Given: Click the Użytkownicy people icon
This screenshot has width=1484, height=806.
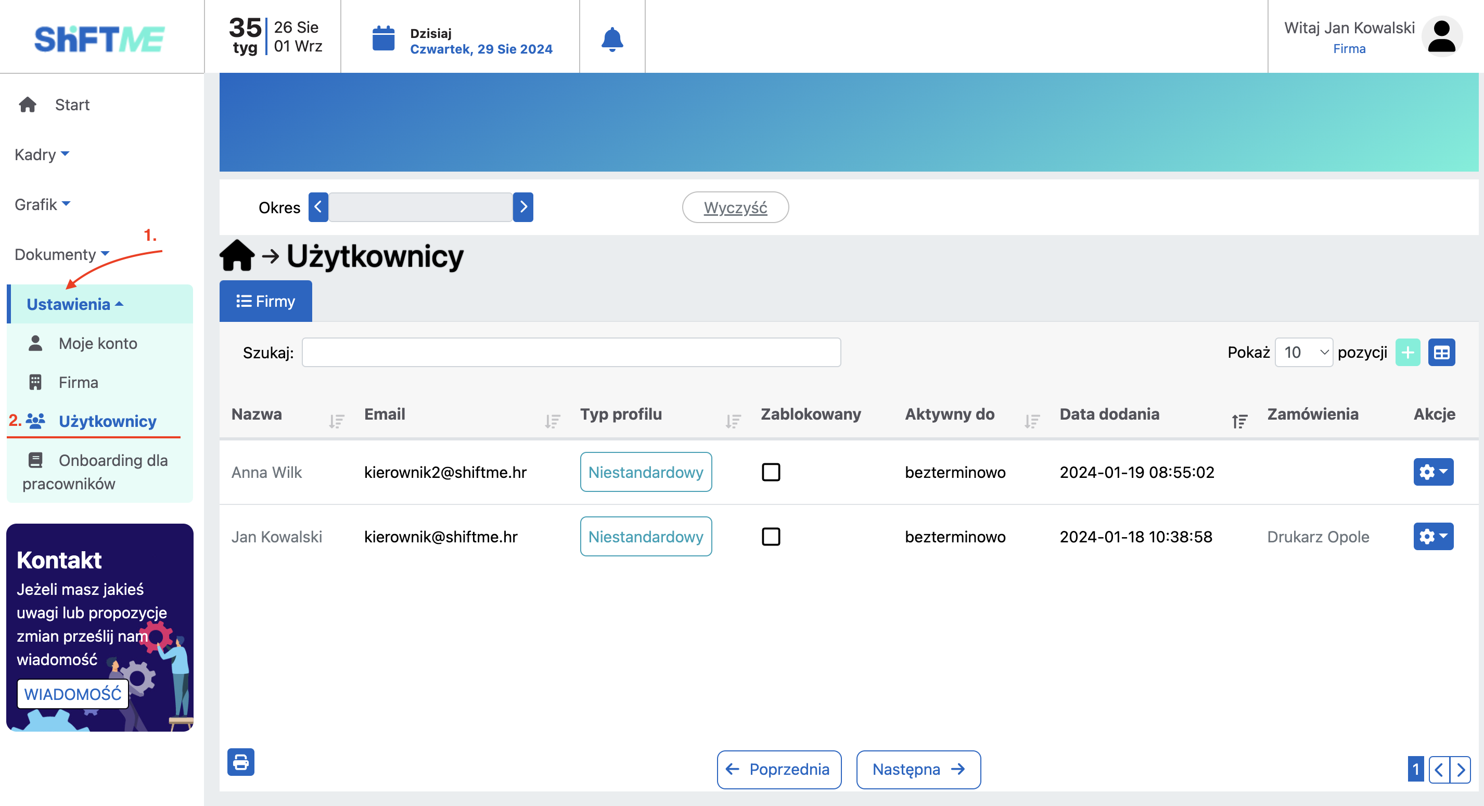Looking at the screenshot, I should tap(35, 421).
